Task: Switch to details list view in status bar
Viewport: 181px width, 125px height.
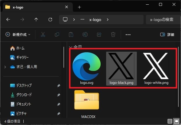Action: point(170,121)
